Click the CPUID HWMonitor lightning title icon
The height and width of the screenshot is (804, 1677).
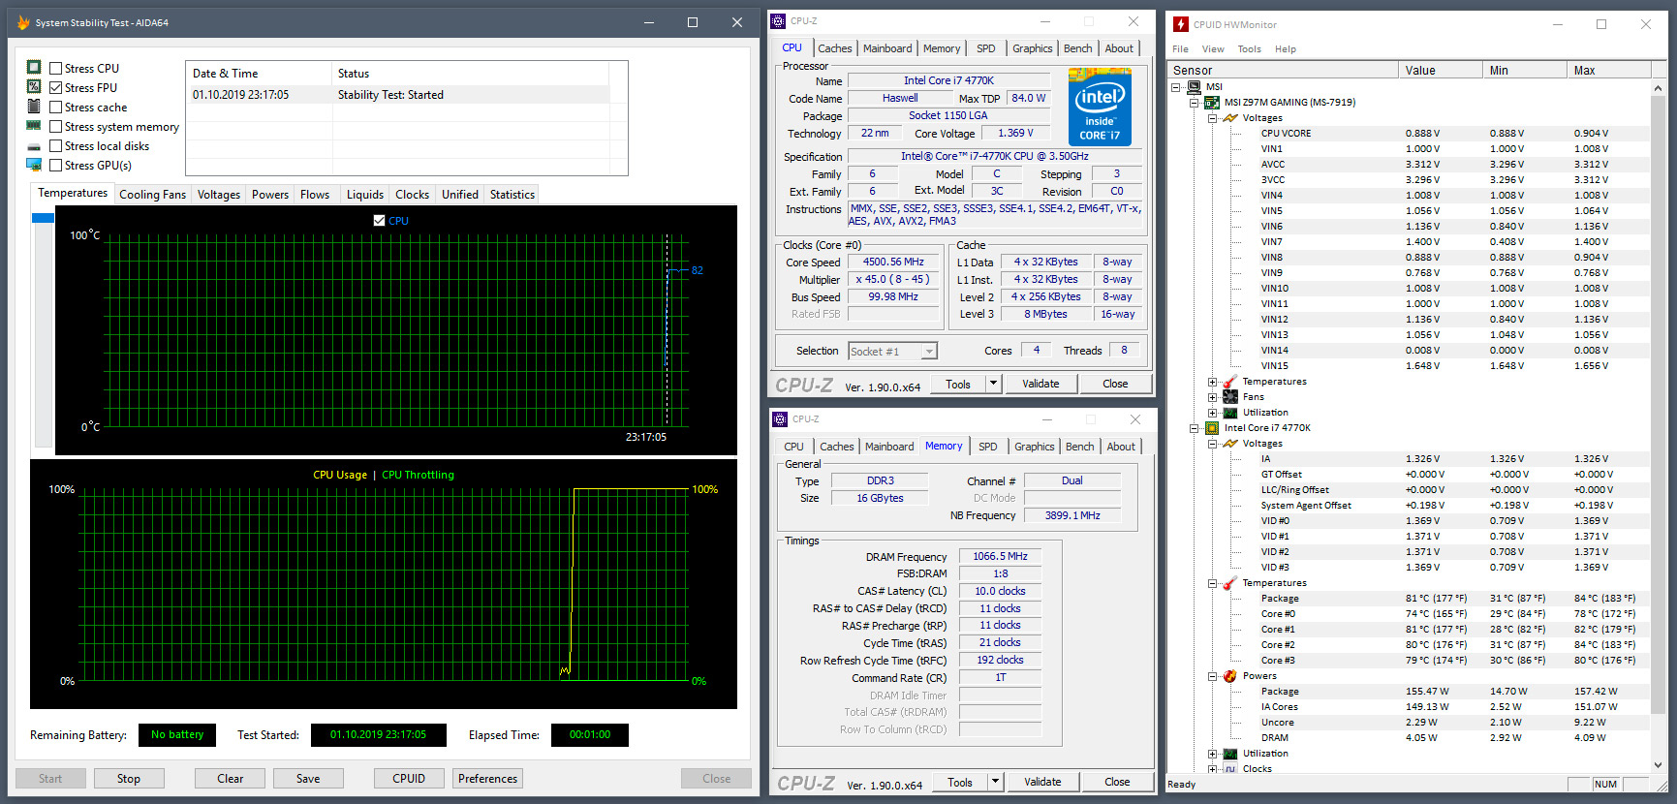[x=1181, y=24]
